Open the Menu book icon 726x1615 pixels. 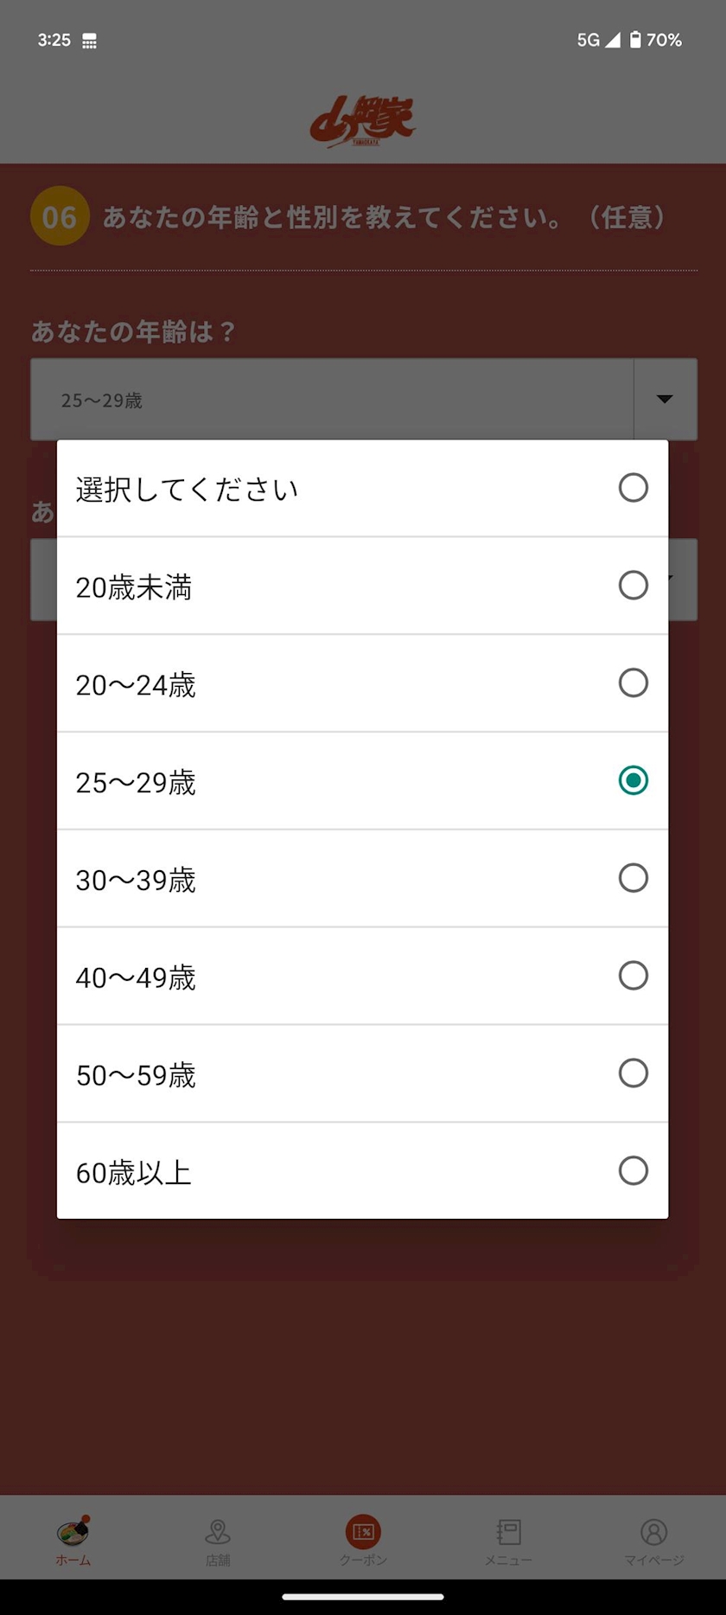point(508,1532)
